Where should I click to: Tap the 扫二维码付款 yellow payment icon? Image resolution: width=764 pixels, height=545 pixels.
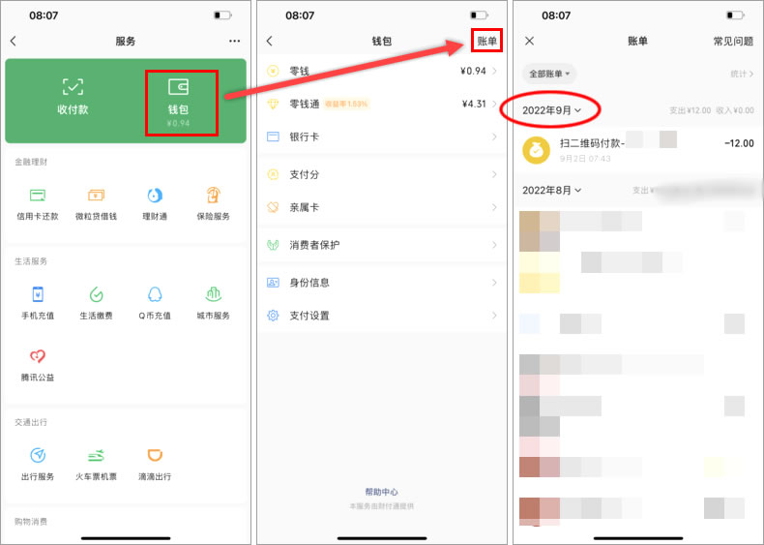[537, 150]
